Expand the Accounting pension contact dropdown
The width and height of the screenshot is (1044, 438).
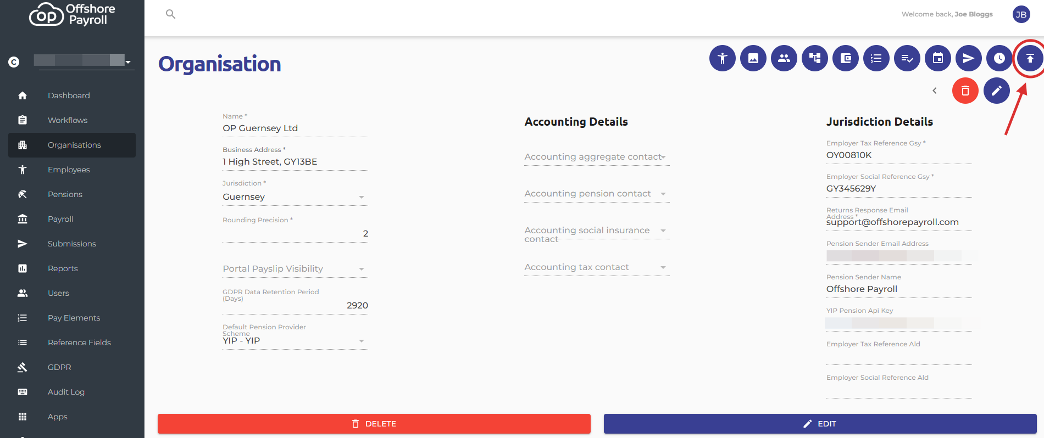(597, 194)
